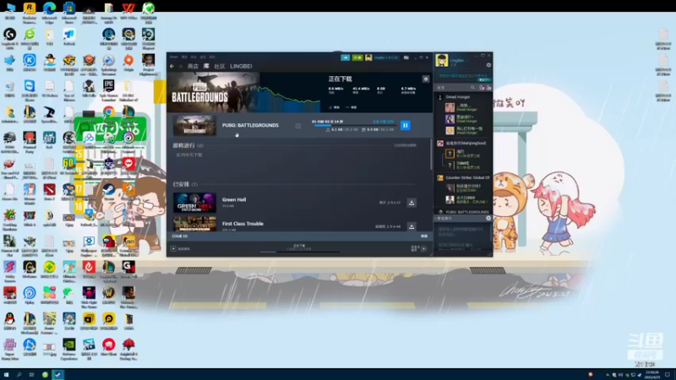Screen dimensions: 676x380
Task: Open the Windows Start menu
Action: pos(6,375)
